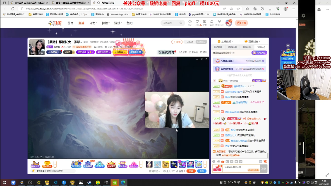Open 主播投稿 expander in chat panel
Viewport: 331px width, 186px height.
tap(225, 41)
